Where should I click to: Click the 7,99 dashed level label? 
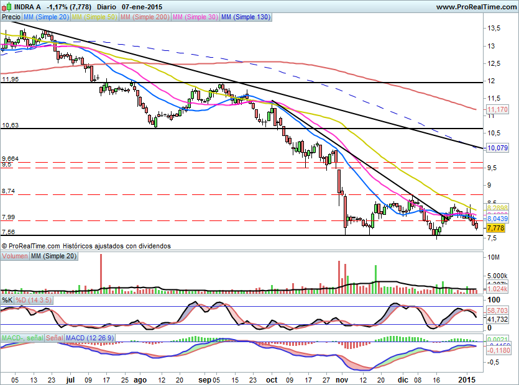(x=8, y=217)
